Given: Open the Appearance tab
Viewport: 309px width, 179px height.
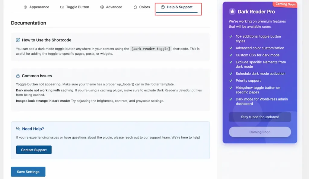Looking at the screenshot, I should [39, 7].
